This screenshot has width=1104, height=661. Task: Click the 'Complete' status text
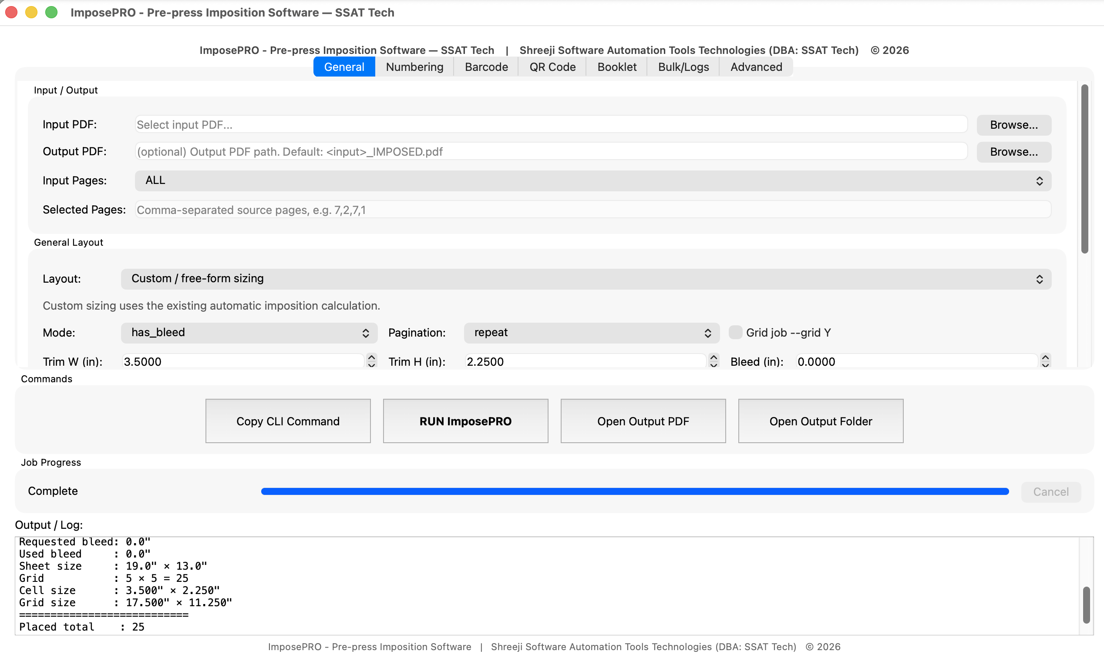pos(53,491)
